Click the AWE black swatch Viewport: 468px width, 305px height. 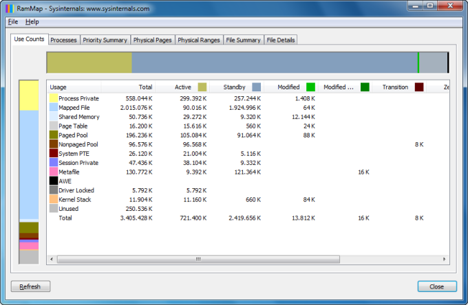click(54, 181)
